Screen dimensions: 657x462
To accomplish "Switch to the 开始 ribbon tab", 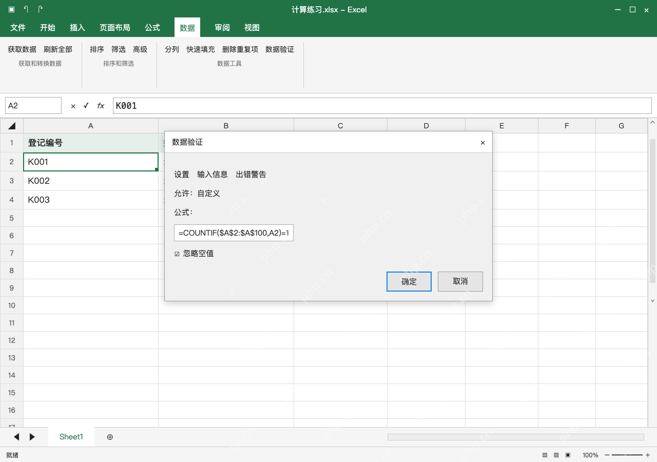I will tap(48, 28).
